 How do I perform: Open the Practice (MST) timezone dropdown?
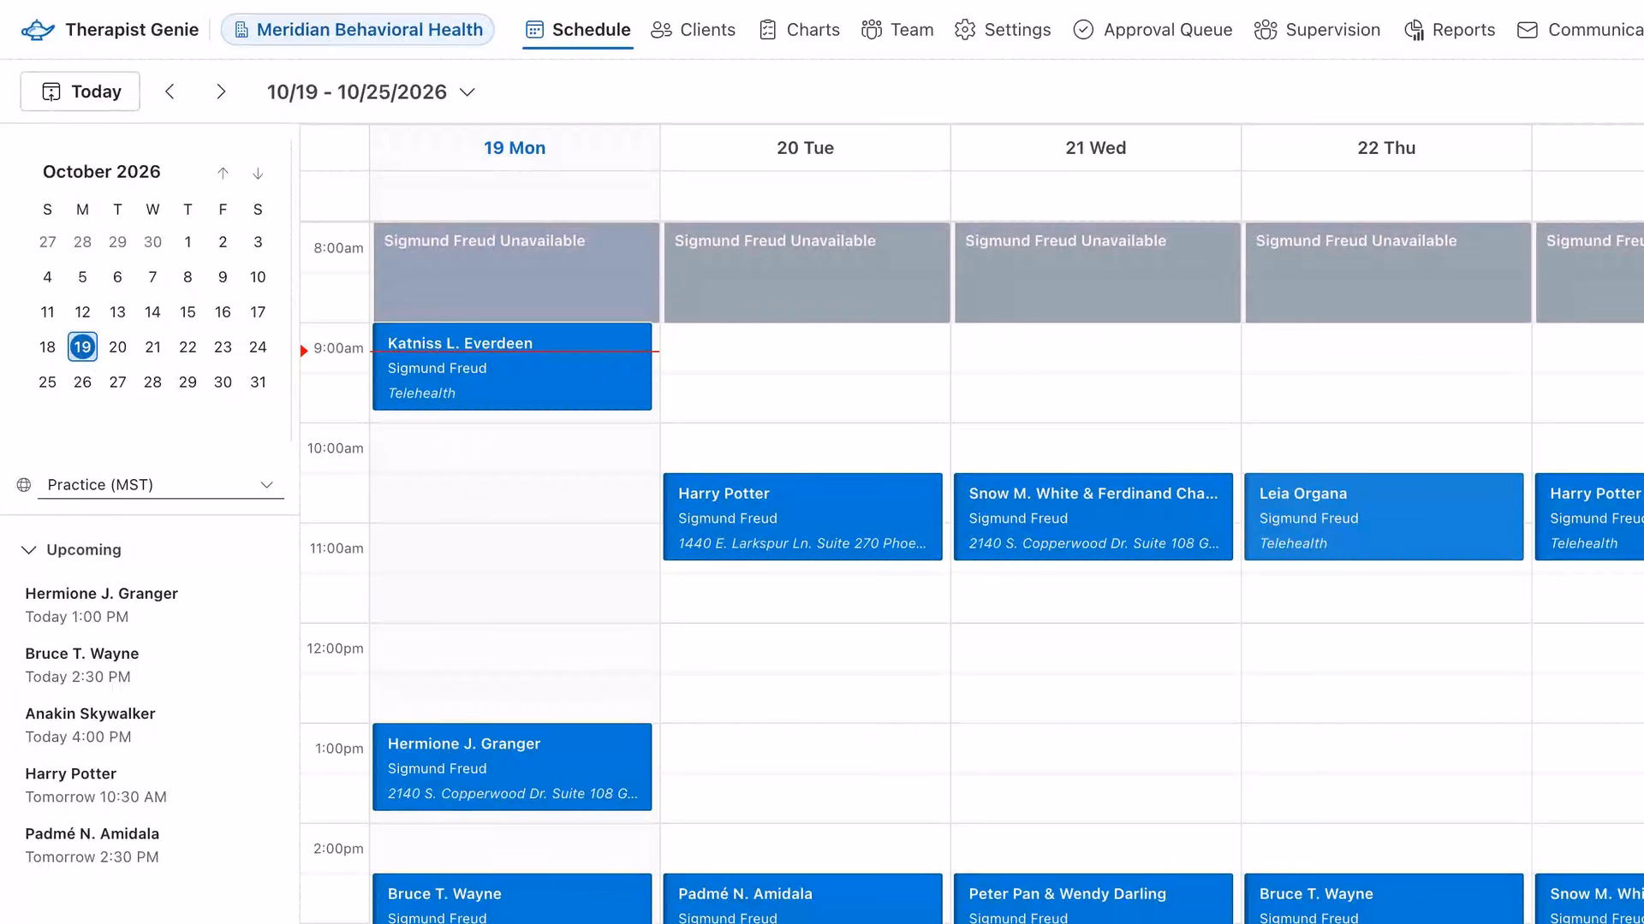pos(161,485)
